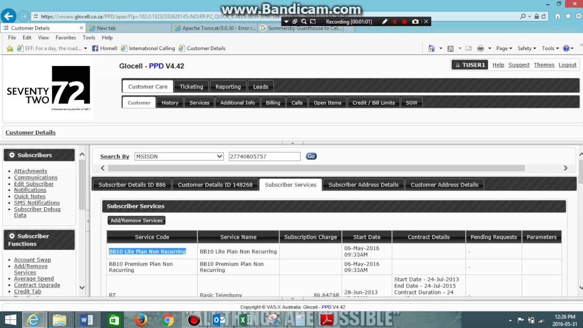Click the Bandicam magnifier icon
583x328 pixels.
pyautogui.click(x=304, y=21)
